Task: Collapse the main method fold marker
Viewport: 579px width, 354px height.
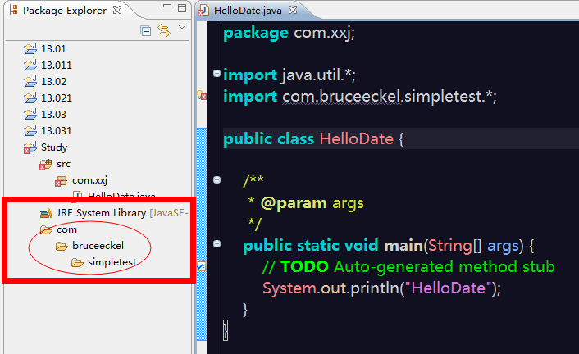Action: tap(217, 244)
